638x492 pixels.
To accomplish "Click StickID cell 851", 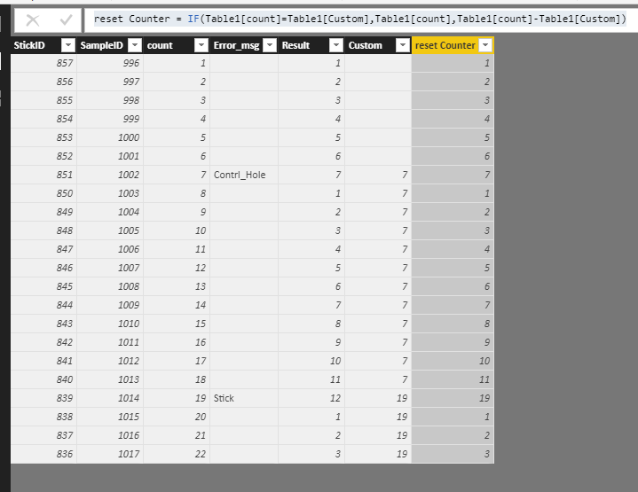I will click(x=44, y=175).
